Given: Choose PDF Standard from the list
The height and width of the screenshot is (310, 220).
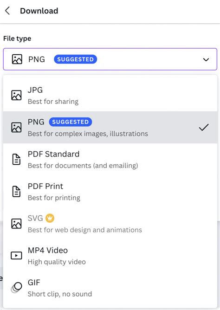Looking at the screenshot, I should (x=110, y=160).
